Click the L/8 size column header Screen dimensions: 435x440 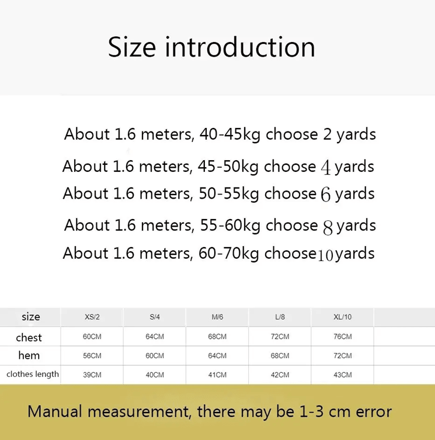coord(280,317)
